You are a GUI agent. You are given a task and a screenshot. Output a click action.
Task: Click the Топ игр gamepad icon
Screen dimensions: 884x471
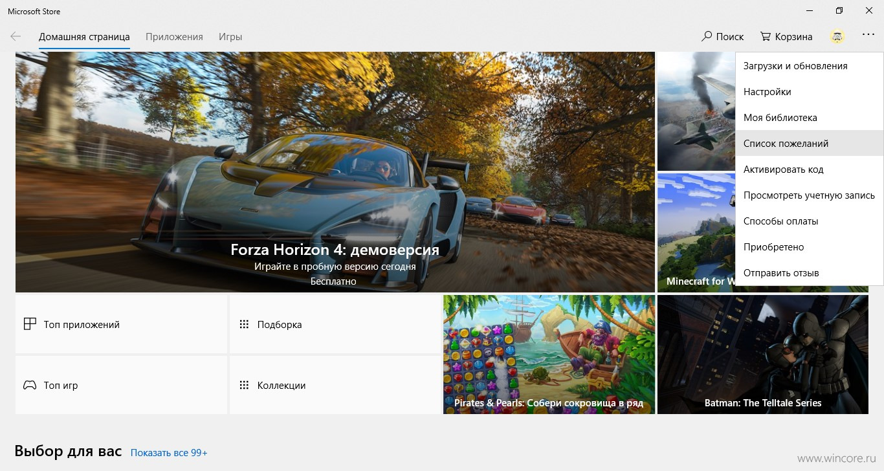(x=30, y=385)
